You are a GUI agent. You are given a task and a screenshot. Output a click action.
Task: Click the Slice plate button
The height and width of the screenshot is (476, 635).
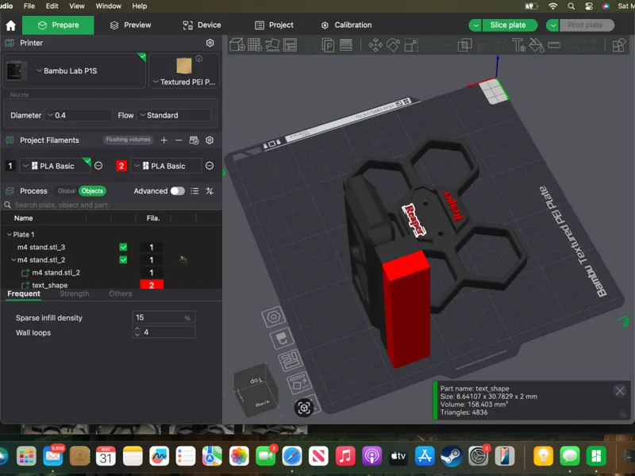pyautogui.click(x=508, y=25)
